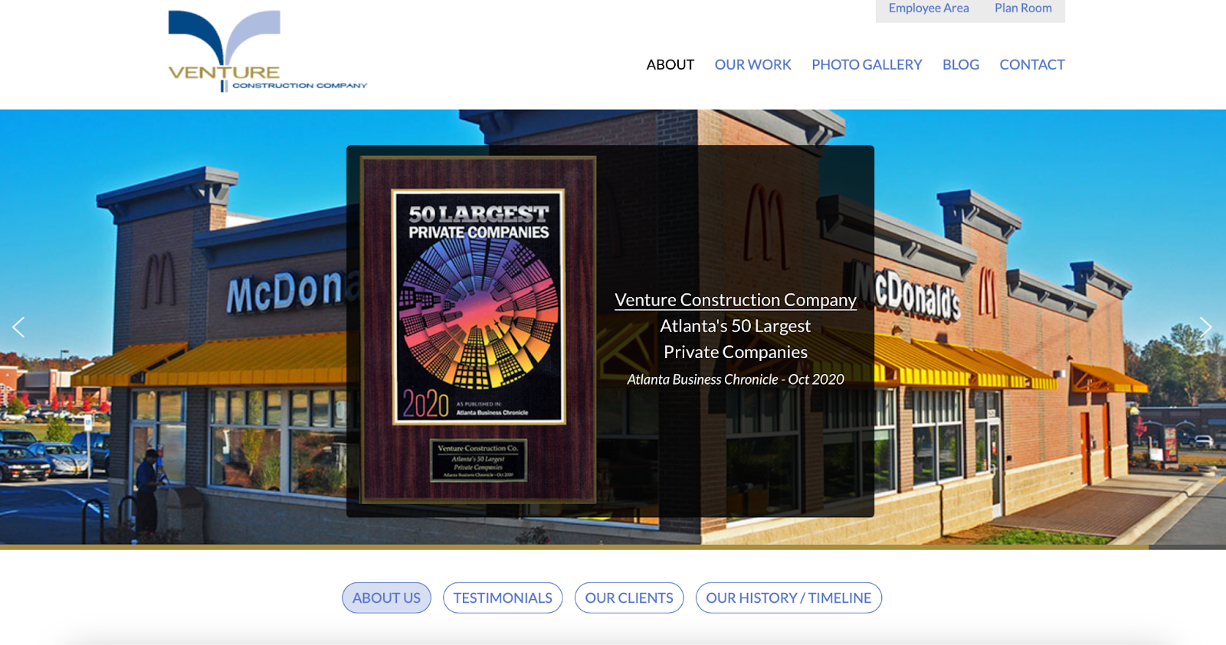The height and width of the screenshot is (645, 1226).
Task: Advance carousel with right arrow
Action: 1206,327
